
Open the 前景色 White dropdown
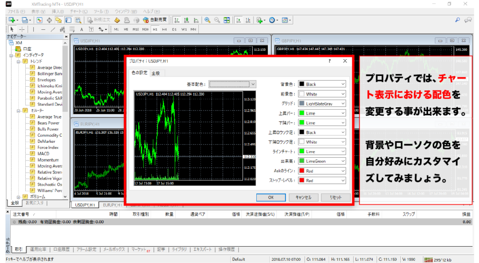coord(322,94)
